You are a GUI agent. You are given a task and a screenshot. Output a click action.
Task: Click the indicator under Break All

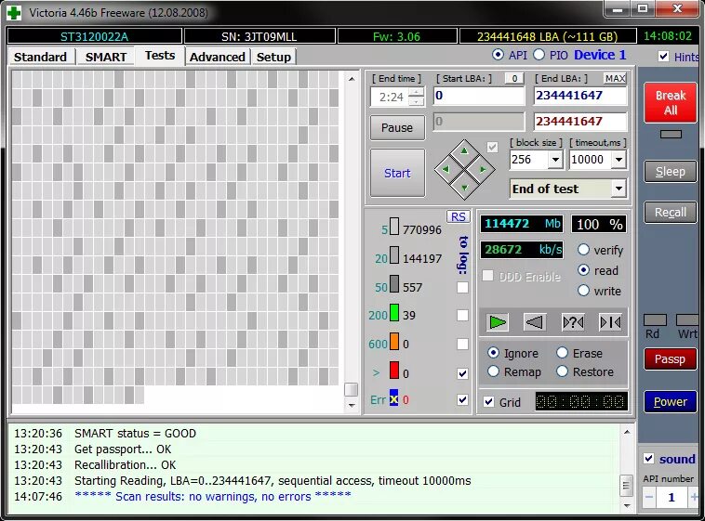[671, 135]
